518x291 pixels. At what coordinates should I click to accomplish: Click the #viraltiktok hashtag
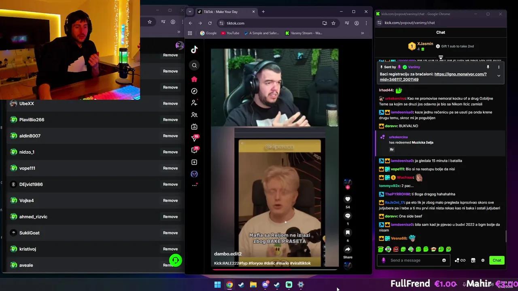pyautogui.click(x=300, y=263)
